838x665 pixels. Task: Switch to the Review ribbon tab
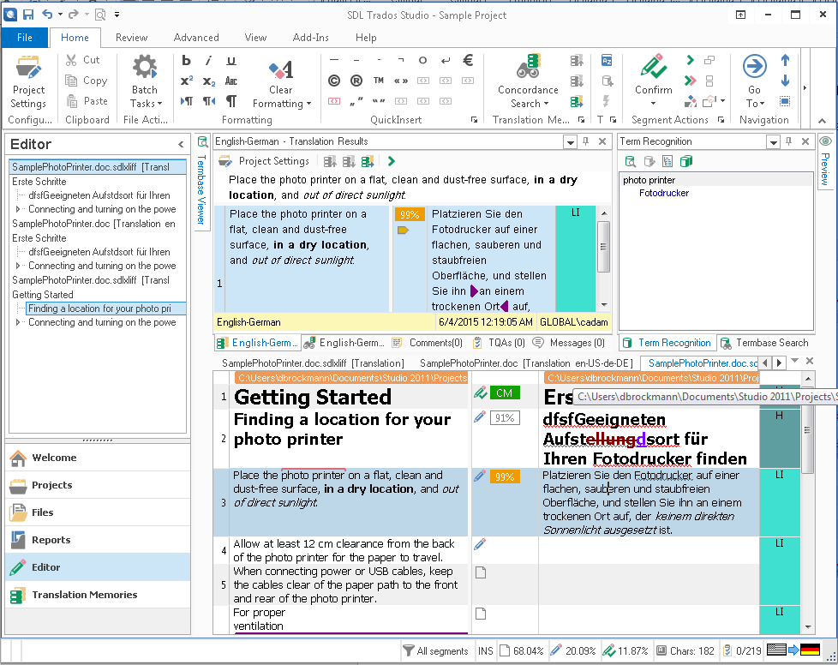point(131,38)
